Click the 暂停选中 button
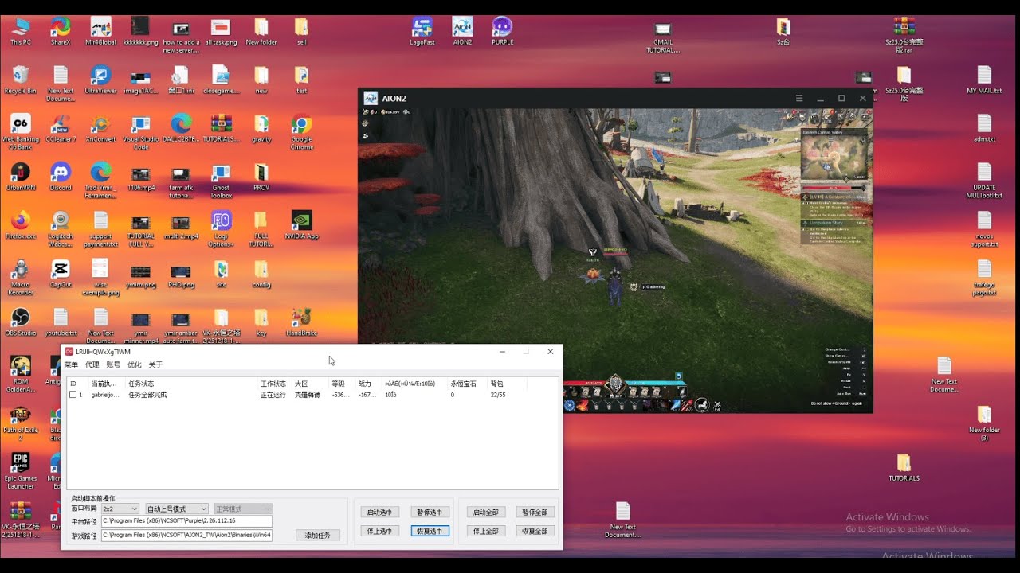The width and height of the screenshot is (1020, 573). [430, 512]
